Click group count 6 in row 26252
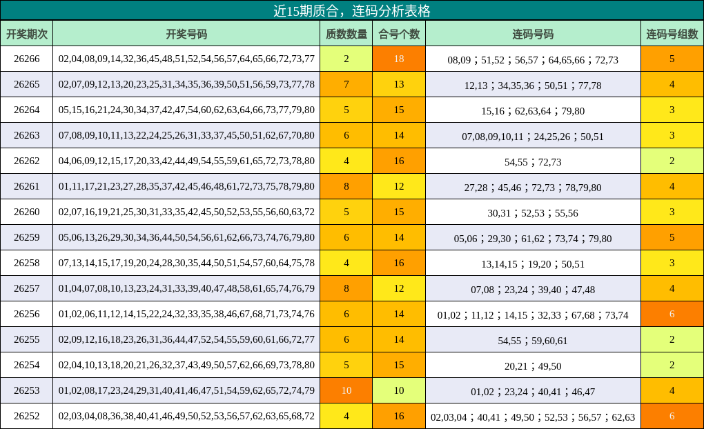Viewport: 704px width, 429px height. [672, 416]
